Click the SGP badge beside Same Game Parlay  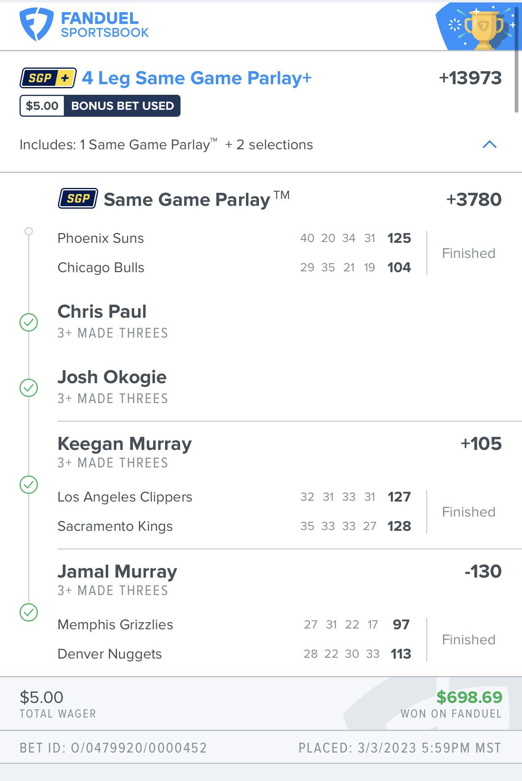coord(78,199)
